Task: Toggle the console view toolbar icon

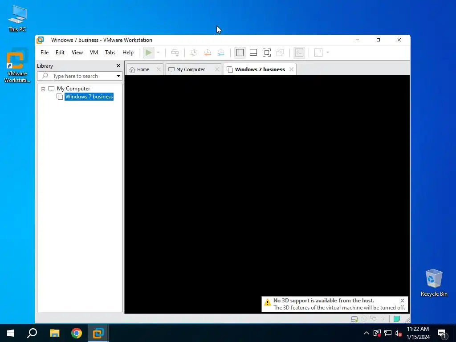Action: (x=299, y=53)
